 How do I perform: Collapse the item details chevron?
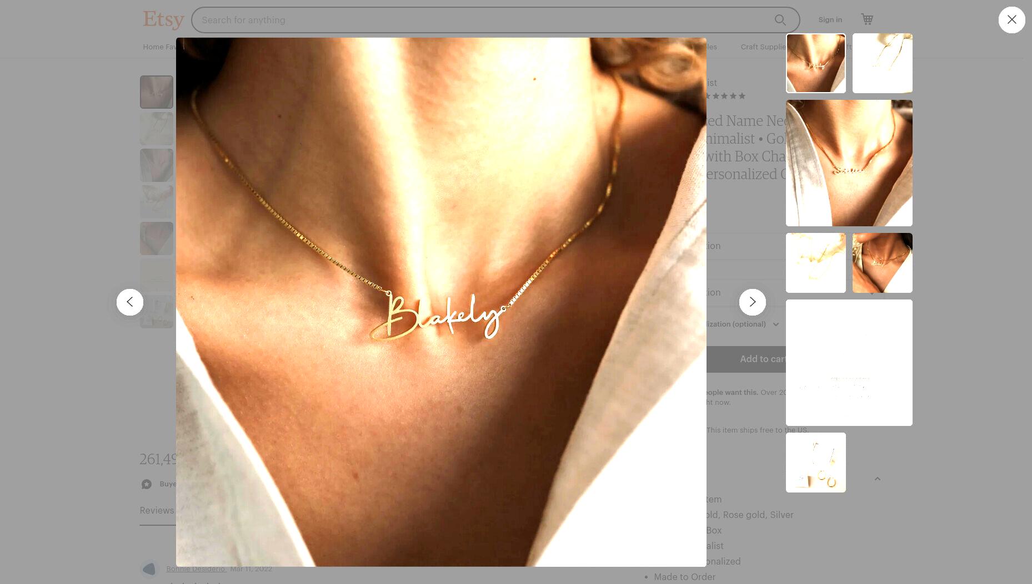pos(877,479)
